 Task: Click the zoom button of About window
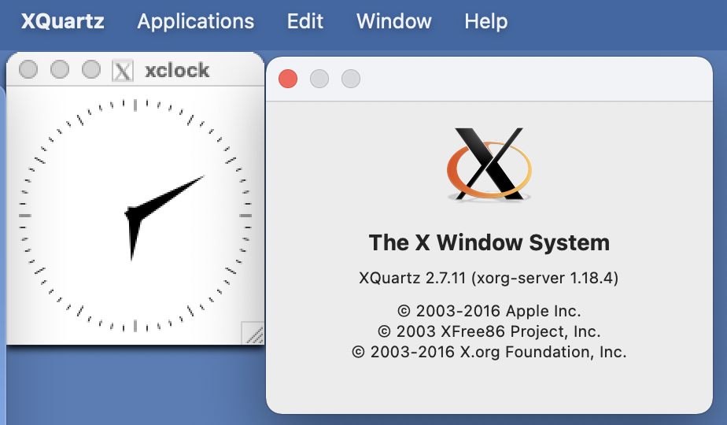click(x=351, y=79)
